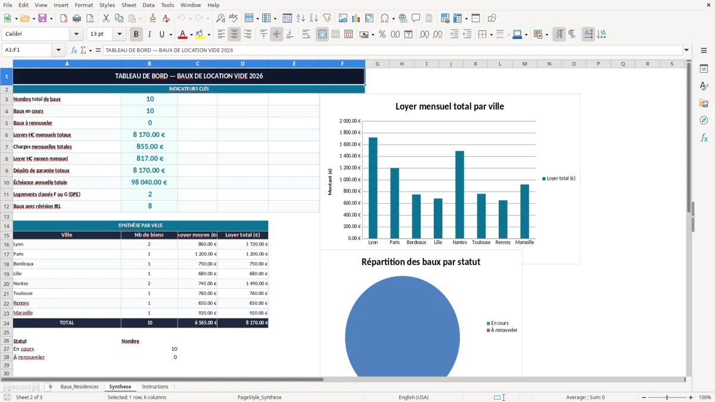Image resolution: width=715 pixels, height=402 pixels.
Task: Open the sidebar Gallery panel
Action: click(704, 104)
